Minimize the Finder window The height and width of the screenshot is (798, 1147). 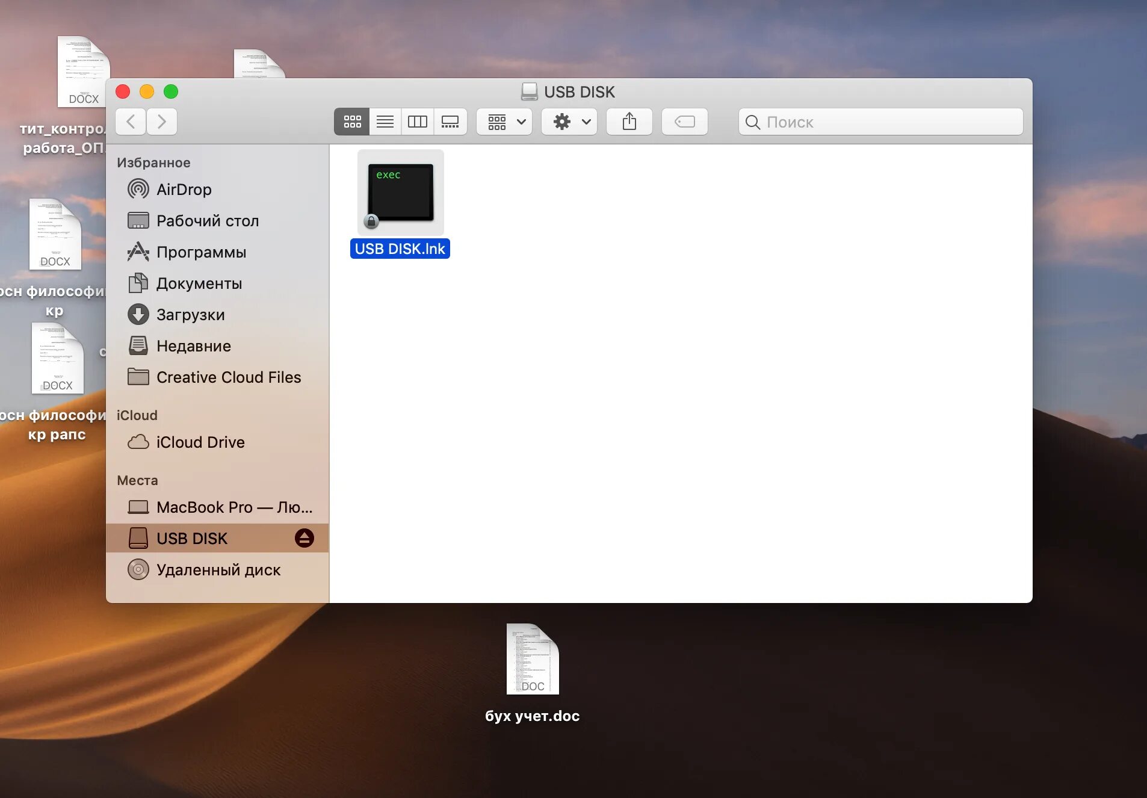pyautogui.click(x=147, y=91)
